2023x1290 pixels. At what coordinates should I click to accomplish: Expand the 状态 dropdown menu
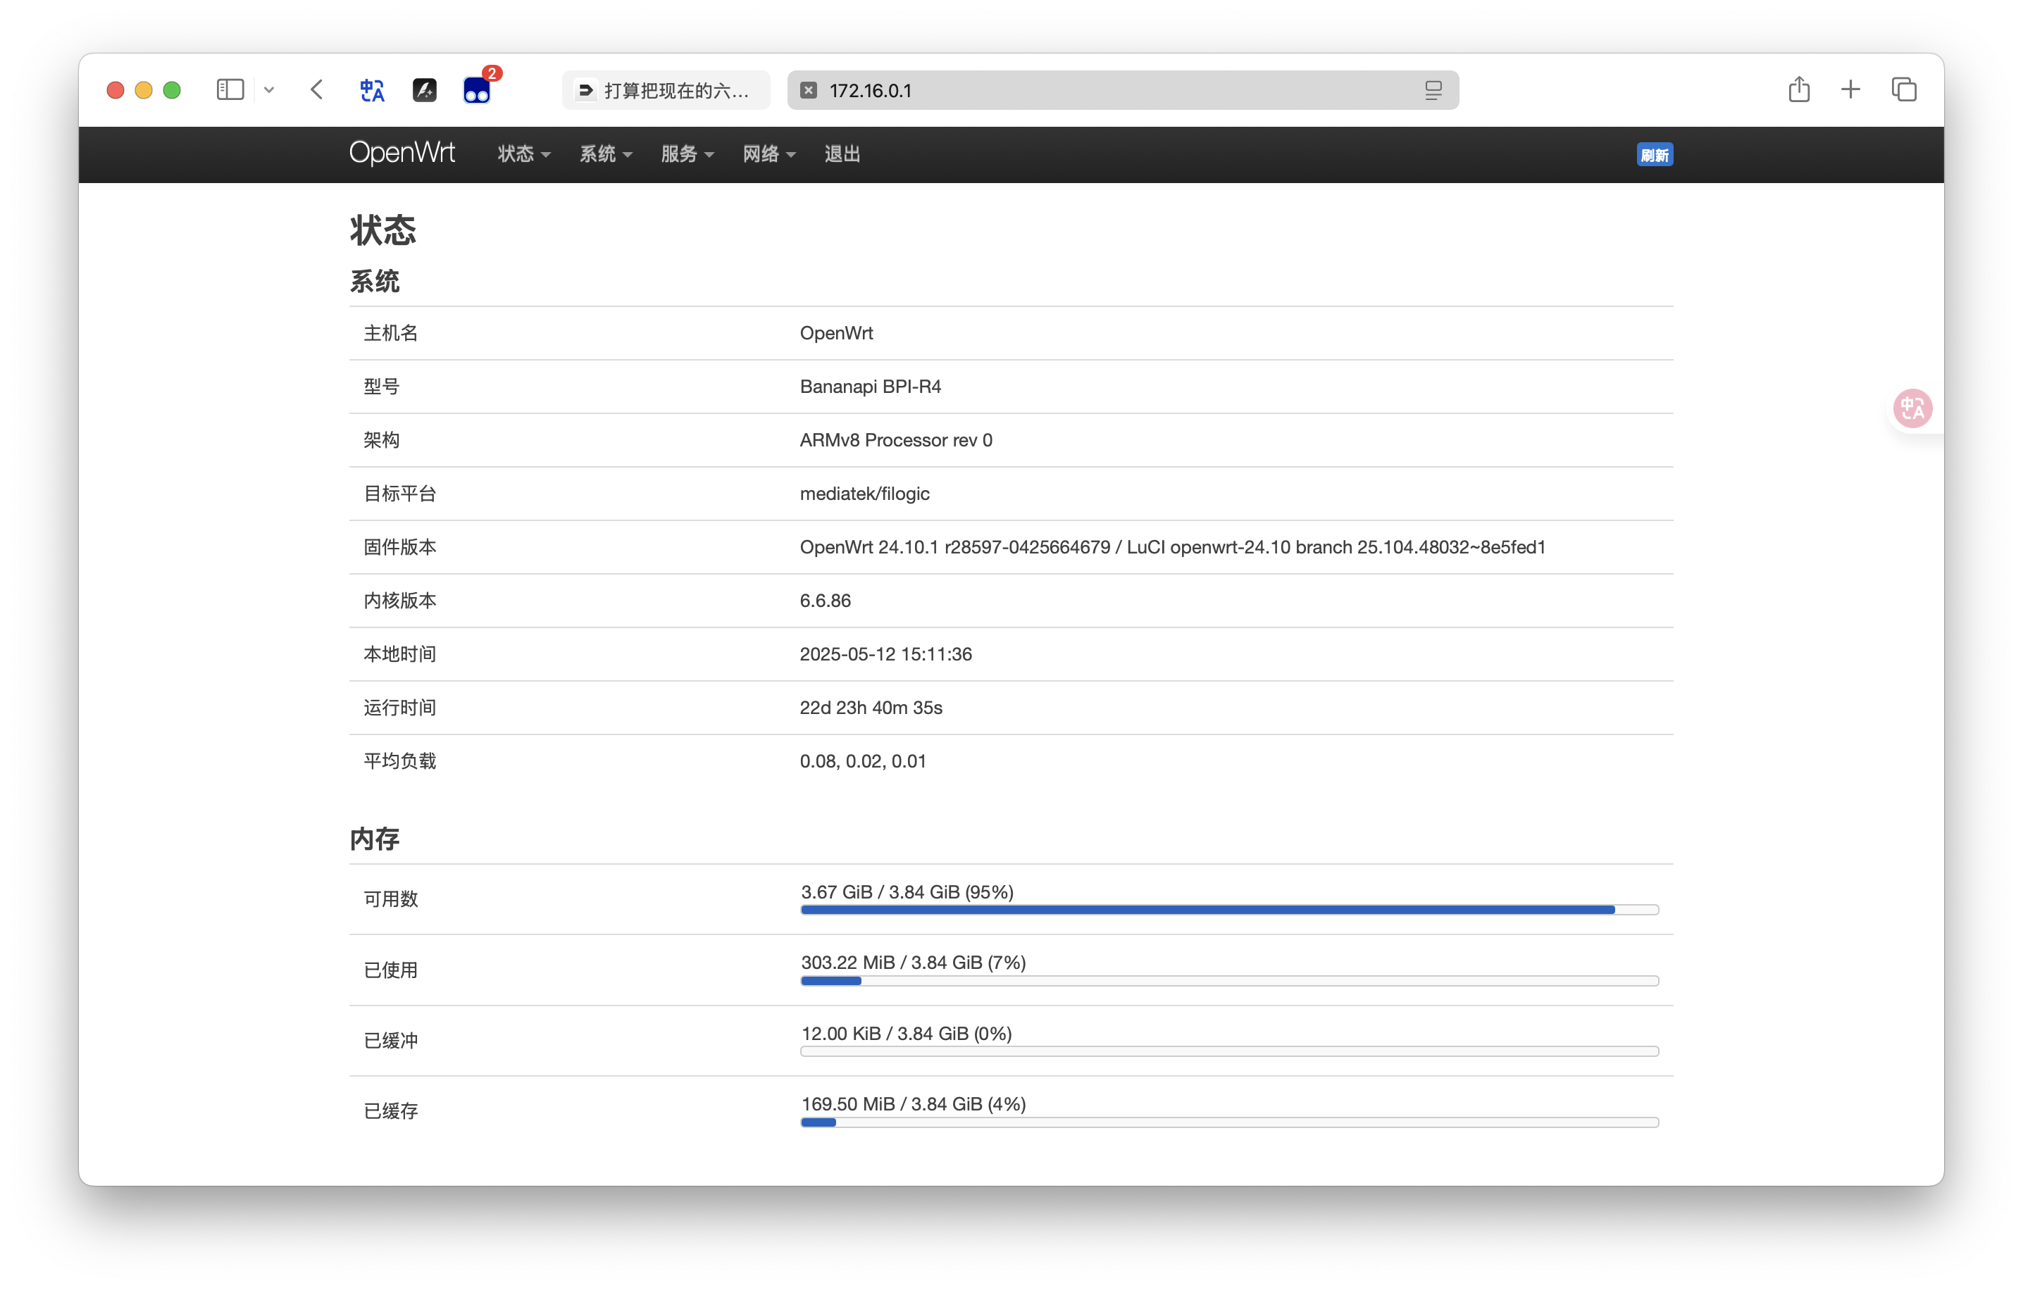[523, 154]
